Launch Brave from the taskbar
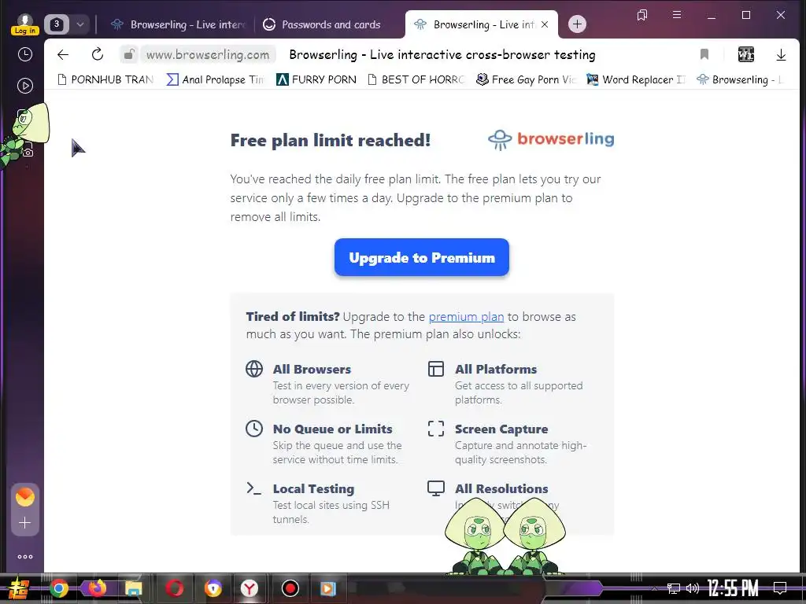Viewport: 806px width, 604px height. coord(213,588)
